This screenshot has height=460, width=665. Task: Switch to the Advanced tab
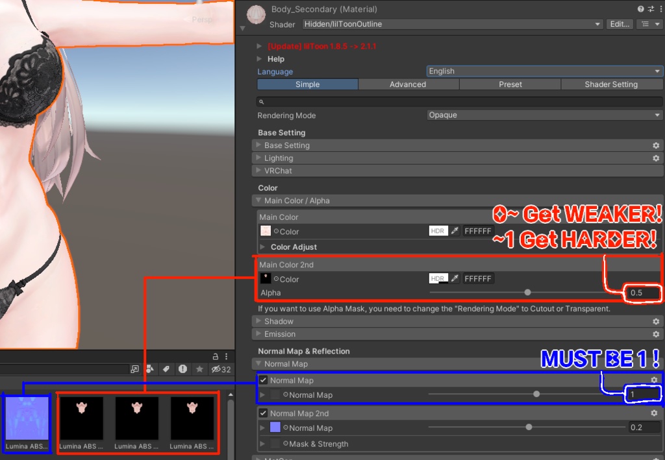pyautogui.click(x=408, y=84)
